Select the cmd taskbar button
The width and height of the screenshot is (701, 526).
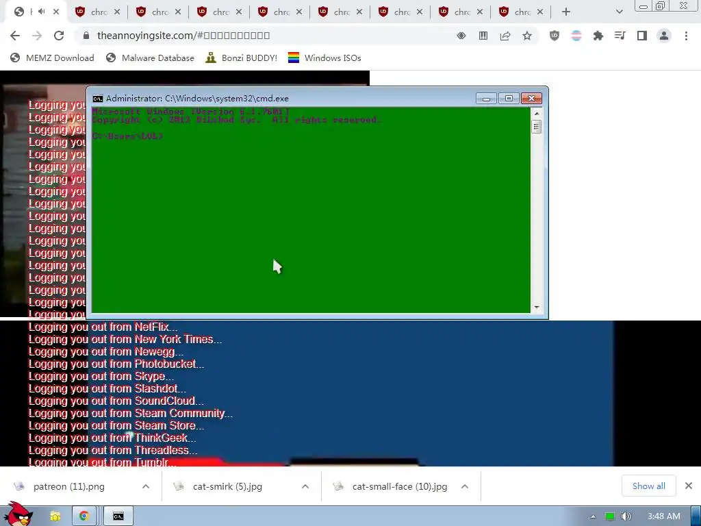[118, 516]
